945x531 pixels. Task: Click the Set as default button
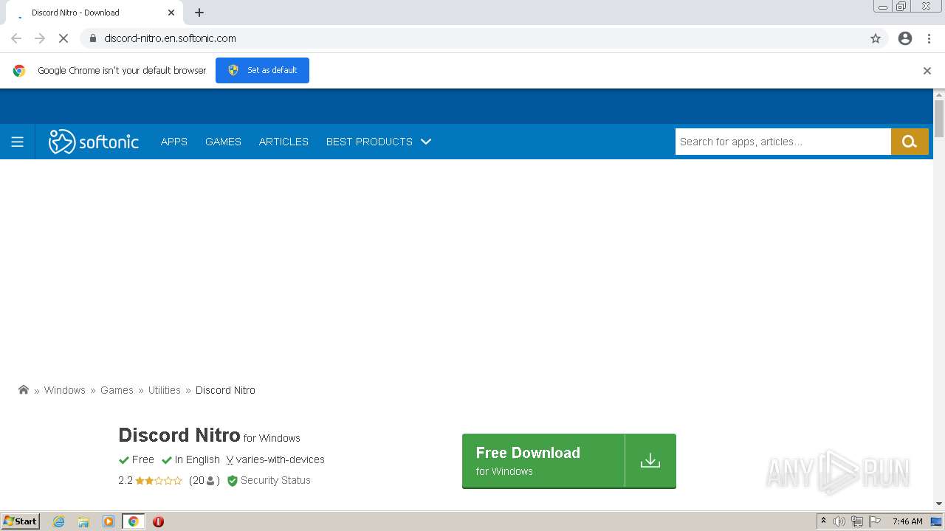262,70
